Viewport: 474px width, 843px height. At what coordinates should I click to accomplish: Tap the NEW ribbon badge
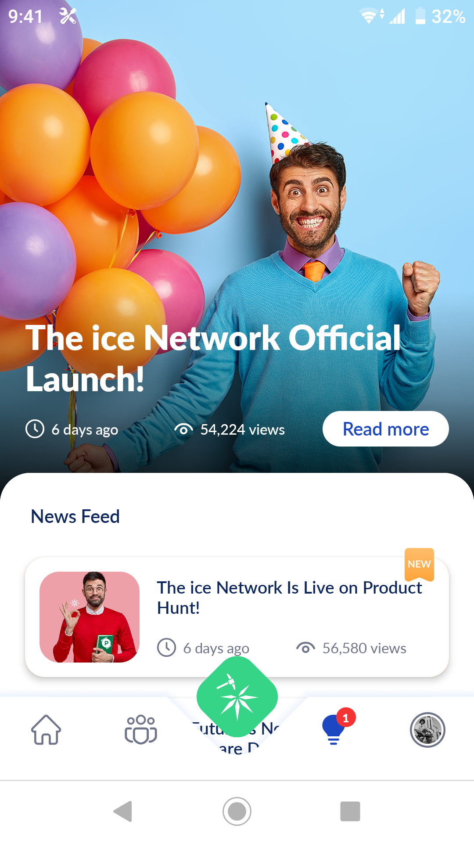coord(419,564)
